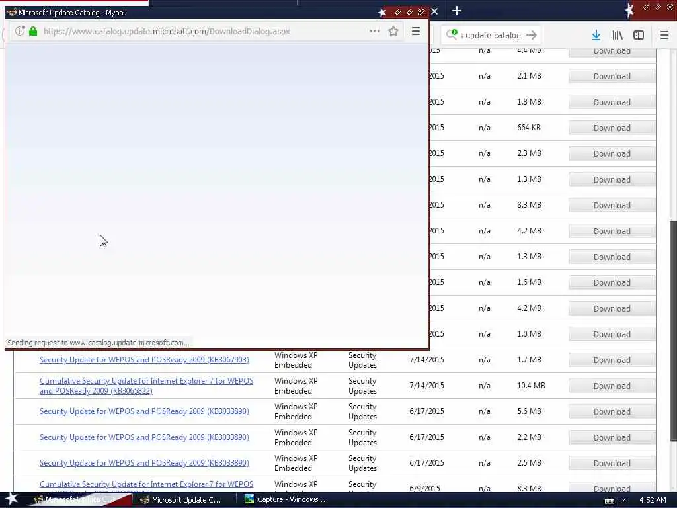The width and height of the screenshot is (677, 508).
Task: Bookmark this page with the star icon
Action: point(393,32)
